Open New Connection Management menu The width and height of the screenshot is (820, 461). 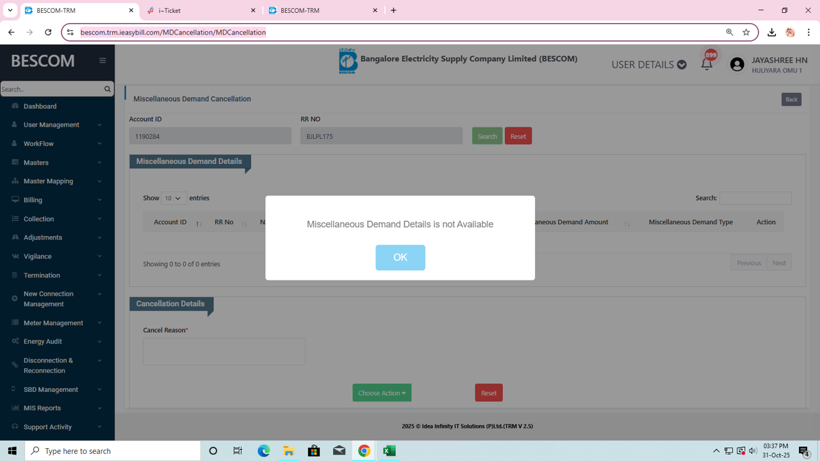click(x=57, y=299)
